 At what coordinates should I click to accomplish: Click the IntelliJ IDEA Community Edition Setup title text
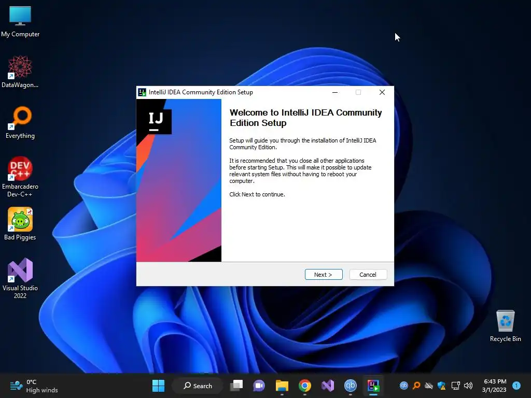201,92
